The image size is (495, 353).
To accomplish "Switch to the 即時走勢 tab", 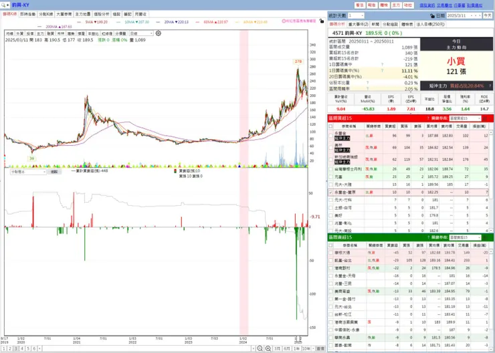I will pyautogui.click(x=28, y=14).
